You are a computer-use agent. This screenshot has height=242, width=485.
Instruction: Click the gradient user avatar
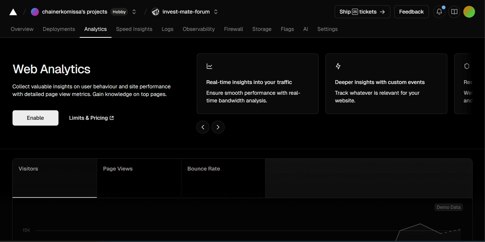[469, 11]
